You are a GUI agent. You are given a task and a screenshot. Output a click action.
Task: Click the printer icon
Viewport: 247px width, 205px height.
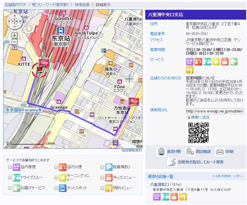click(220, 152)
